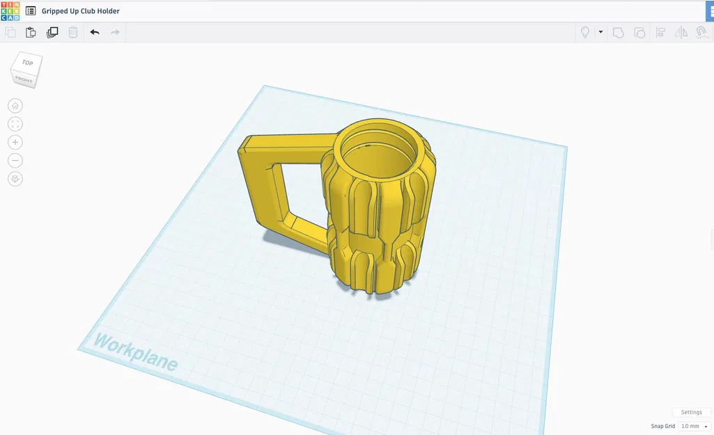Open the Align tool
Screen dimensions: 714x435
pos(660,32)
